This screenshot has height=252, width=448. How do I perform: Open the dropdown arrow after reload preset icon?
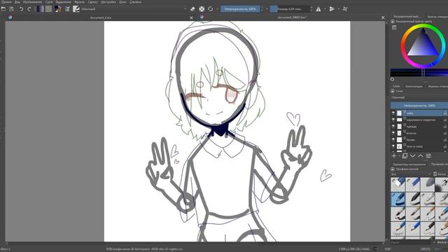click(217, 9)
